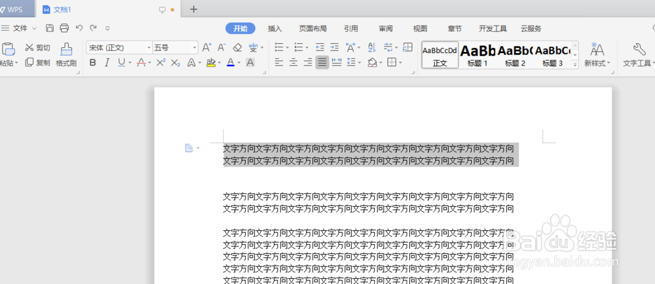Toggle character shading A icon
This screenshot has width=655, height=284.
(250, 63)
